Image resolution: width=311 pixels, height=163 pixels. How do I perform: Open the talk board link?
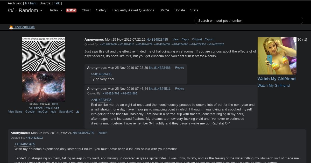[x=57, y=3]
